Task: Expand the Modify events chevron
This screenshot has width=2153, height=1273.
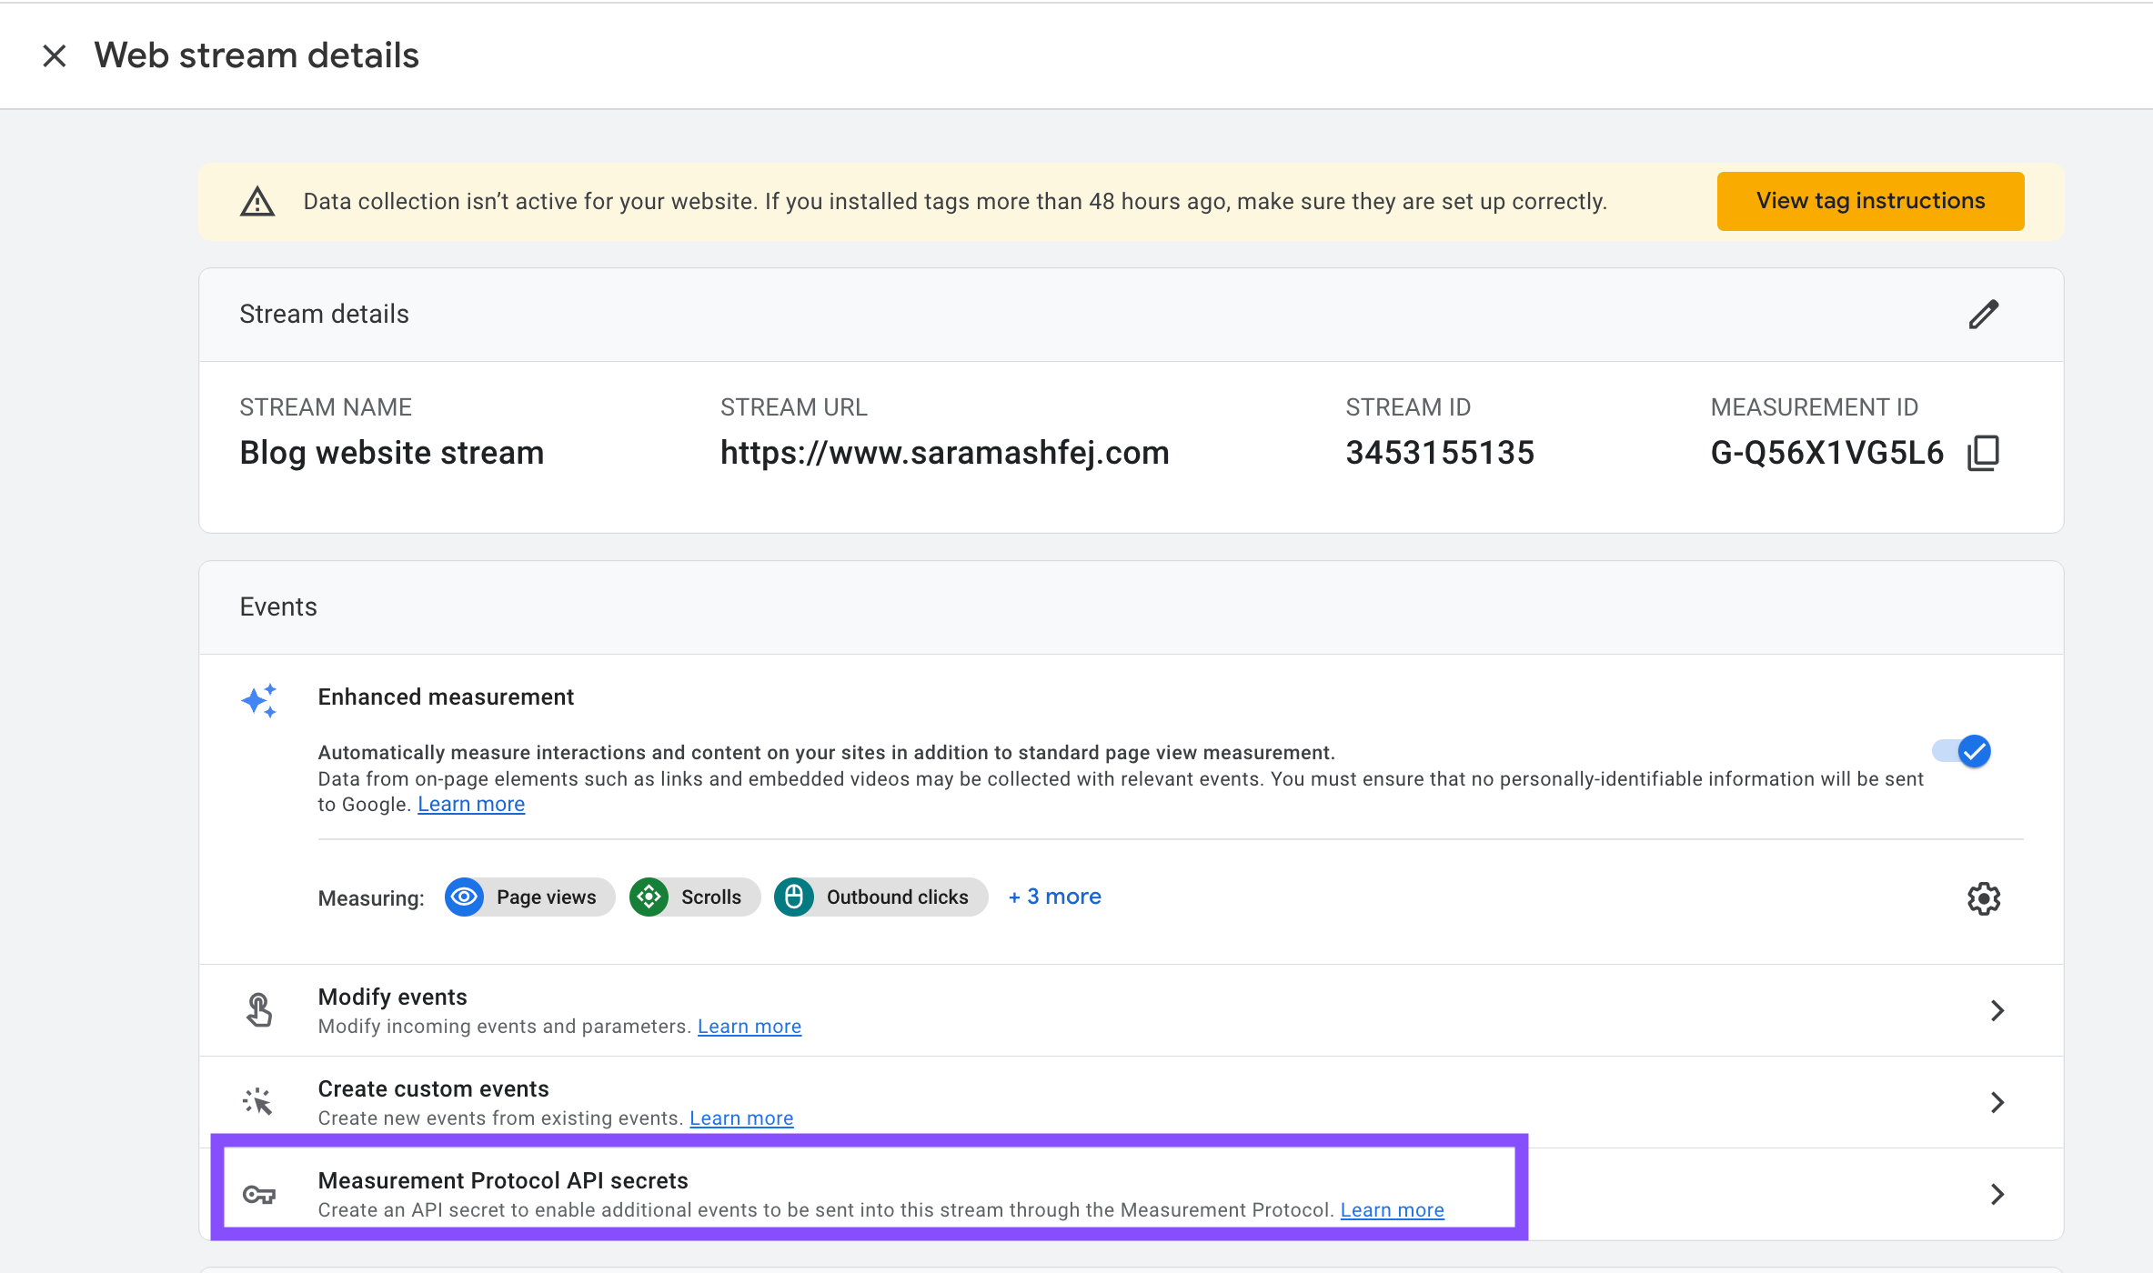Action: [1997, 1010]
